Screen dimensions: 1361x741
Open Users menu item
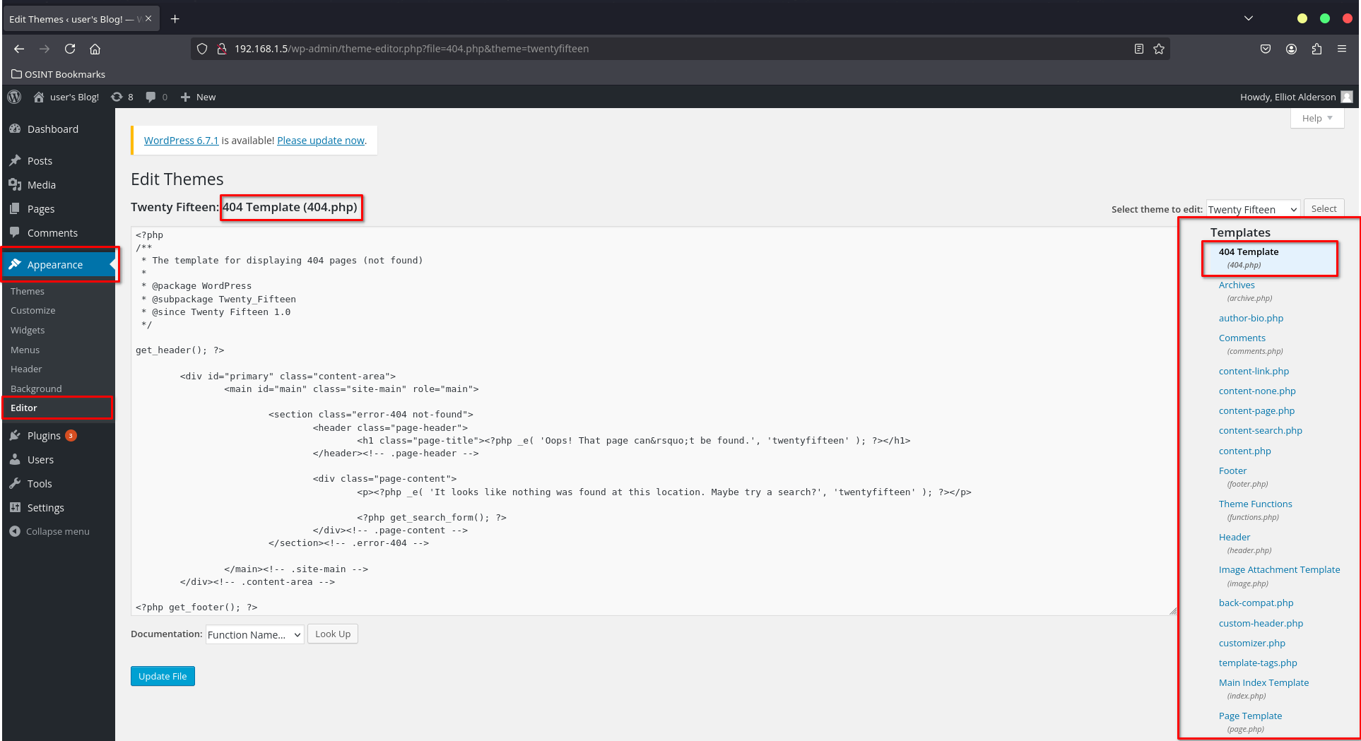pos(58,460)
